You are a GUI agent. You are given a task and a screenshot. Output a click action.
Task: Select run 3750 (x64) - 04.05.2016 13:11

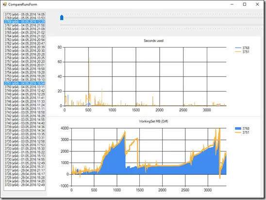(x=25, y=87)
